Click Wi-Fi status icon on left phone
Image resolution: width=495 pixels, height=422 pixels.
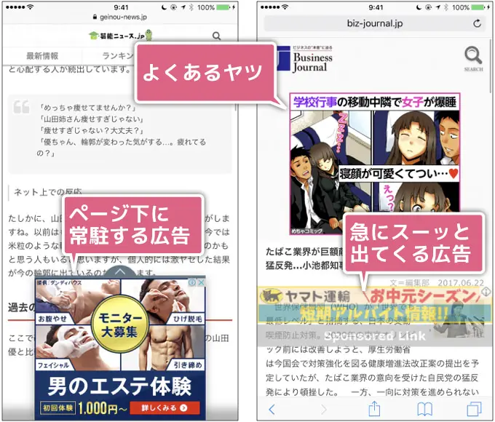click(30, 7)
